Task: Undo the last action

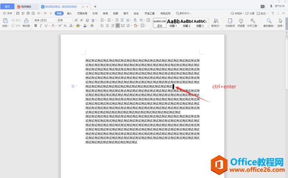Action: pyautogui.click(x=38, y=13)
